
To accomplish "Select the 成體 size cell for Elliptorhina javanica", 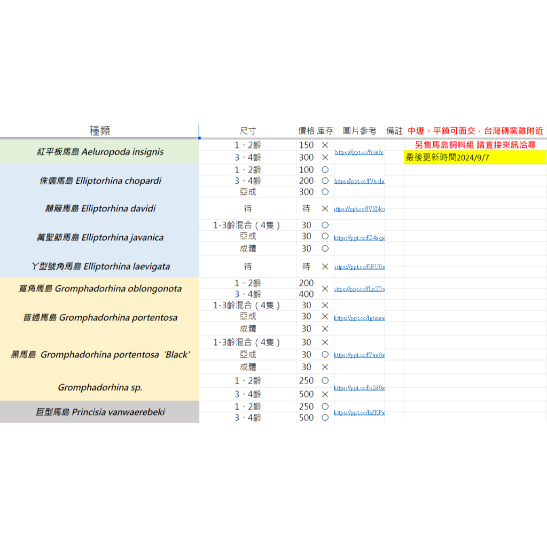I will click(248, 248).
